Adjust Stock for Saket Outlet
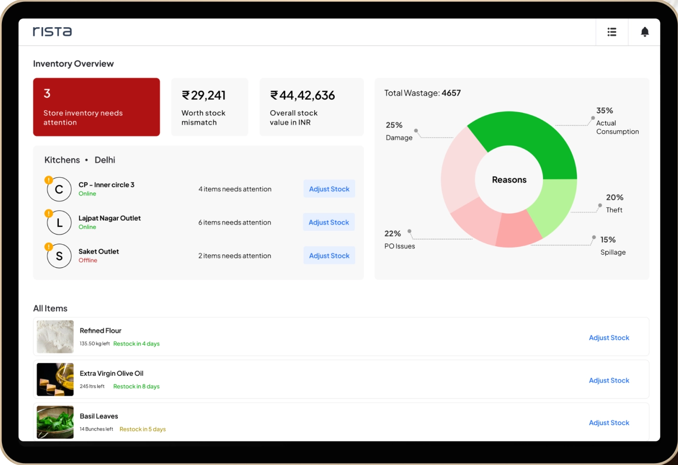Image resolution: width=678 pixels, height=465 pixels. (329, 255)
